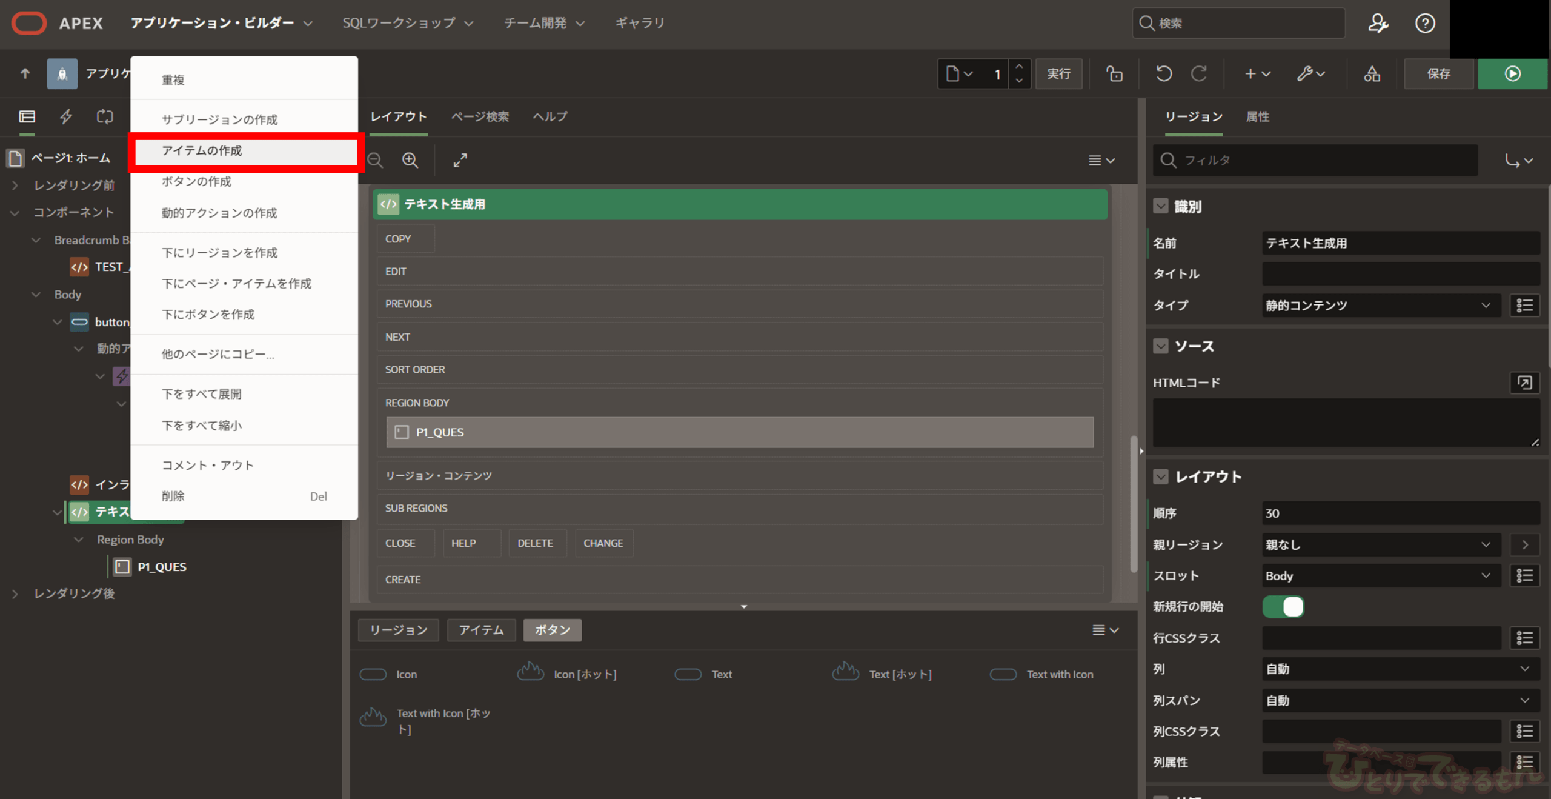Image resolution: width=1551 pixels, height=799 pixels.
Task: Click the 保存 button
Action: click(1438, 74)
